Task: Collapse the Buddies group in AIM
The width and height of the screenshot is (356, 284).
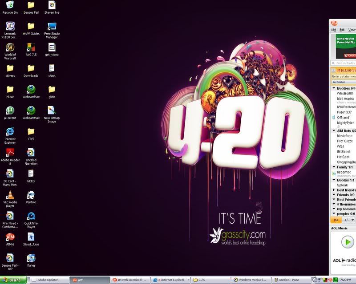Action: 334,88
